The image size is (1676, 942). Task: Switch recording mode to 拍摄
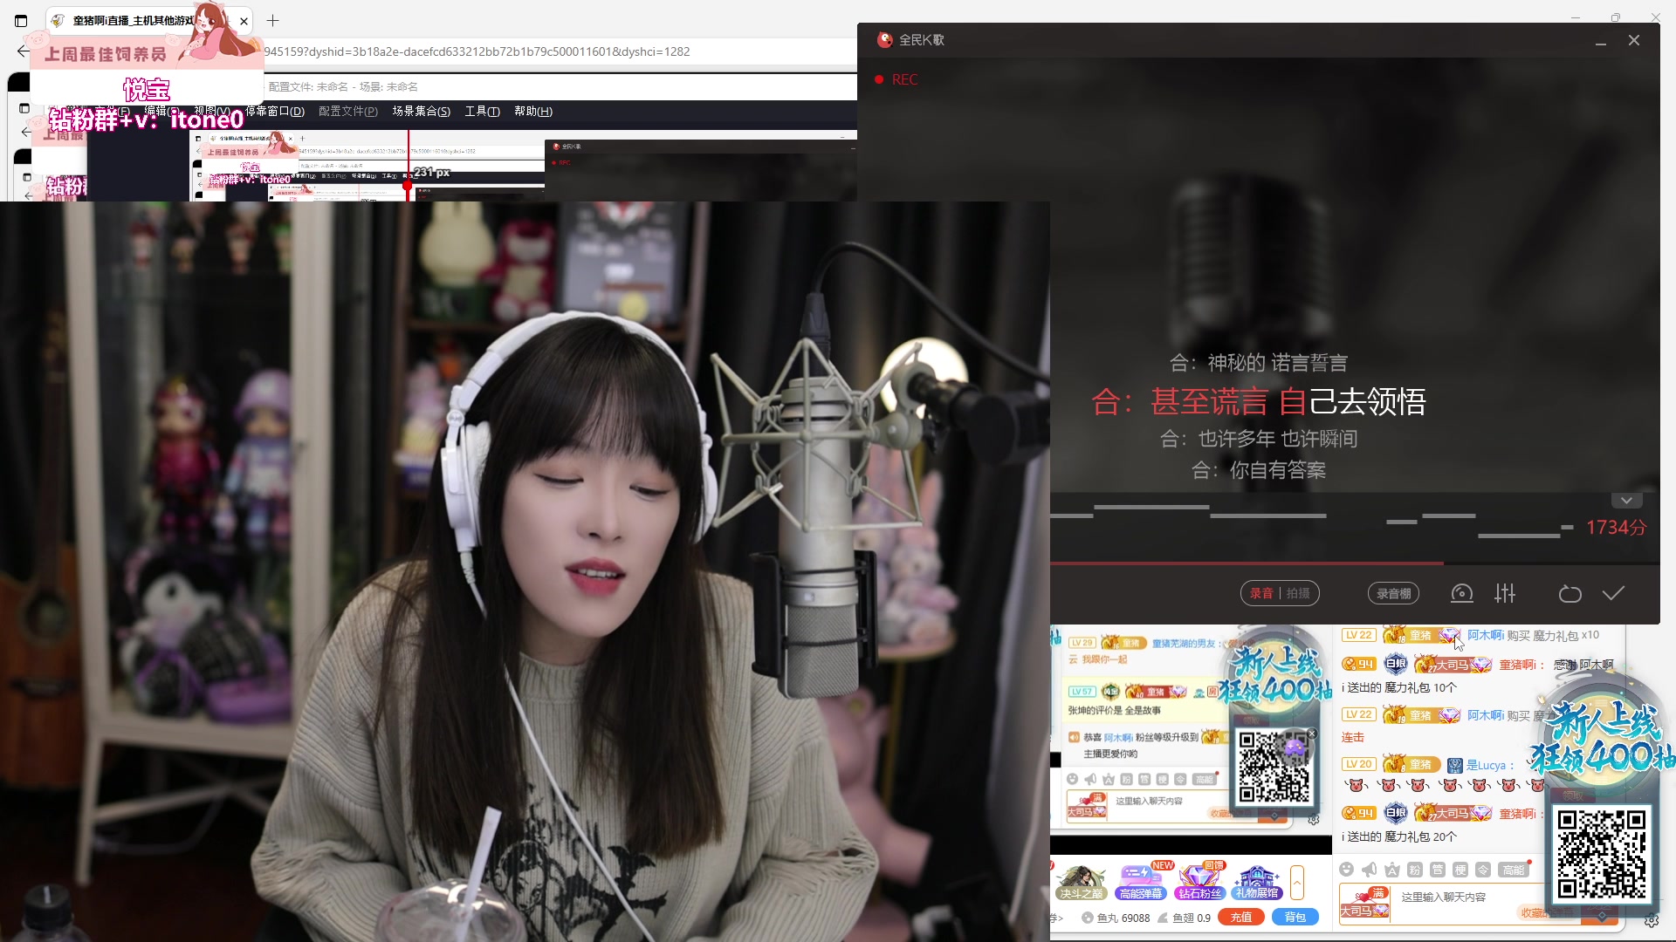pyautogui.click(x=1298, y=594)
